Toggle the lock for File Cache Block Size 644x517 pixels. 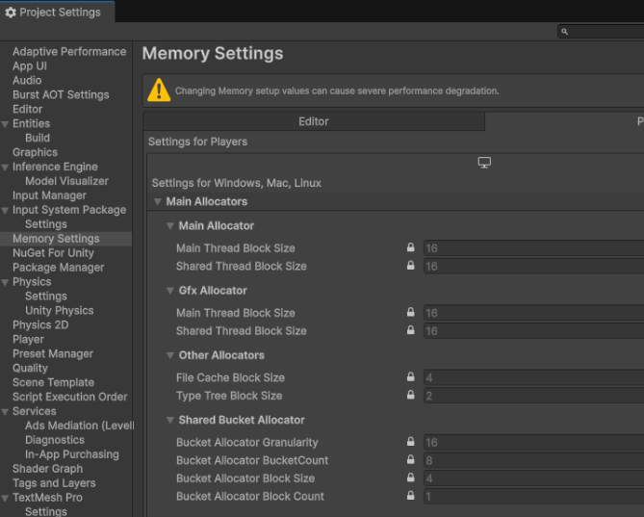tap(411, 378)
